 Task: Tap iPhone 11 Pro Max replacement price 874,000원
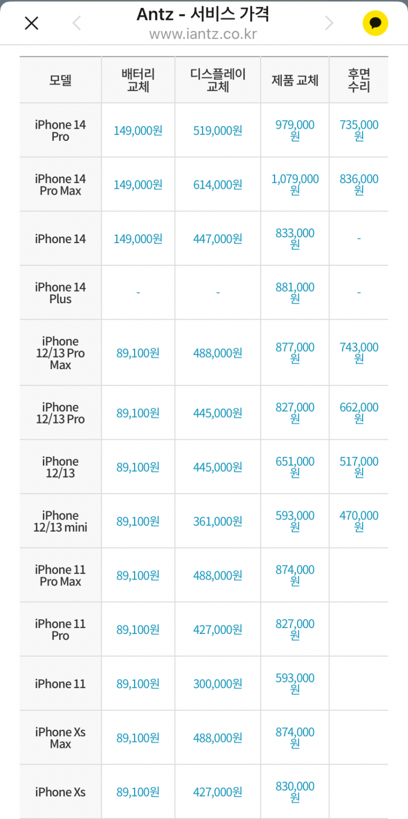coord(295,575)
